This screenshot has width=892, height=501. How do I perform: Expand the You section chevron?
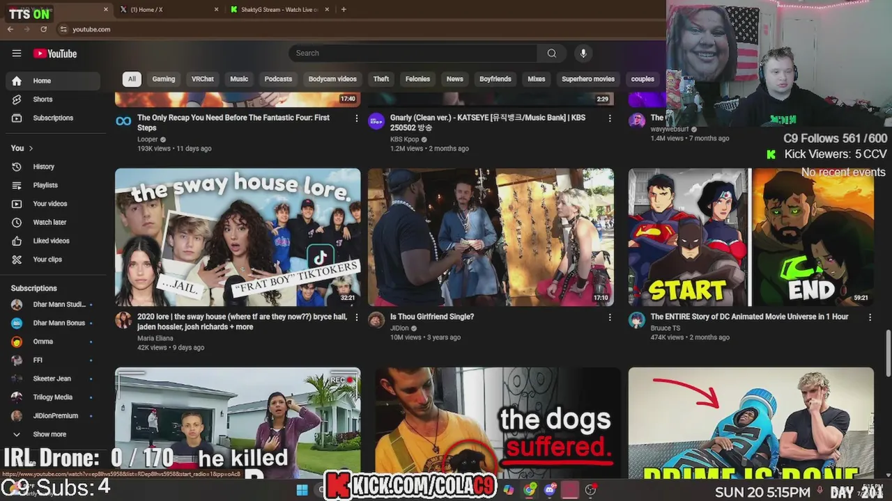pos(31,148)
